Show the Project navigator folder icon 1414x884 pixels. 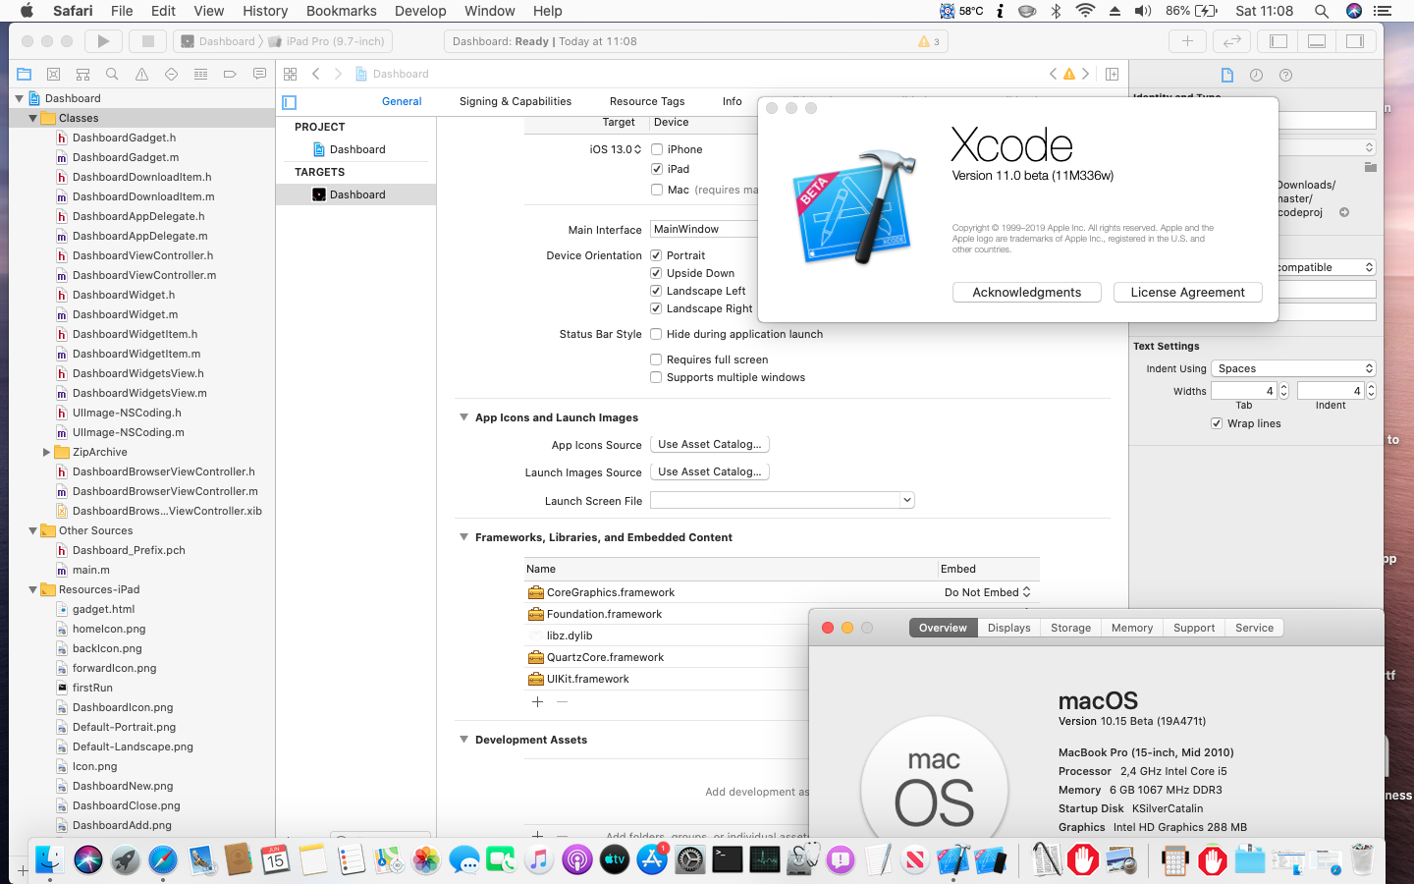coord(25,74)
